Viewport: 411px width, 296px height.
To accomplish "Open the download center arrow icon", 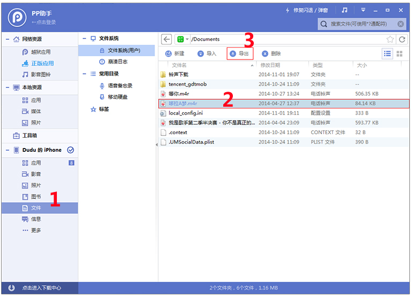I will tap(11, 288).
